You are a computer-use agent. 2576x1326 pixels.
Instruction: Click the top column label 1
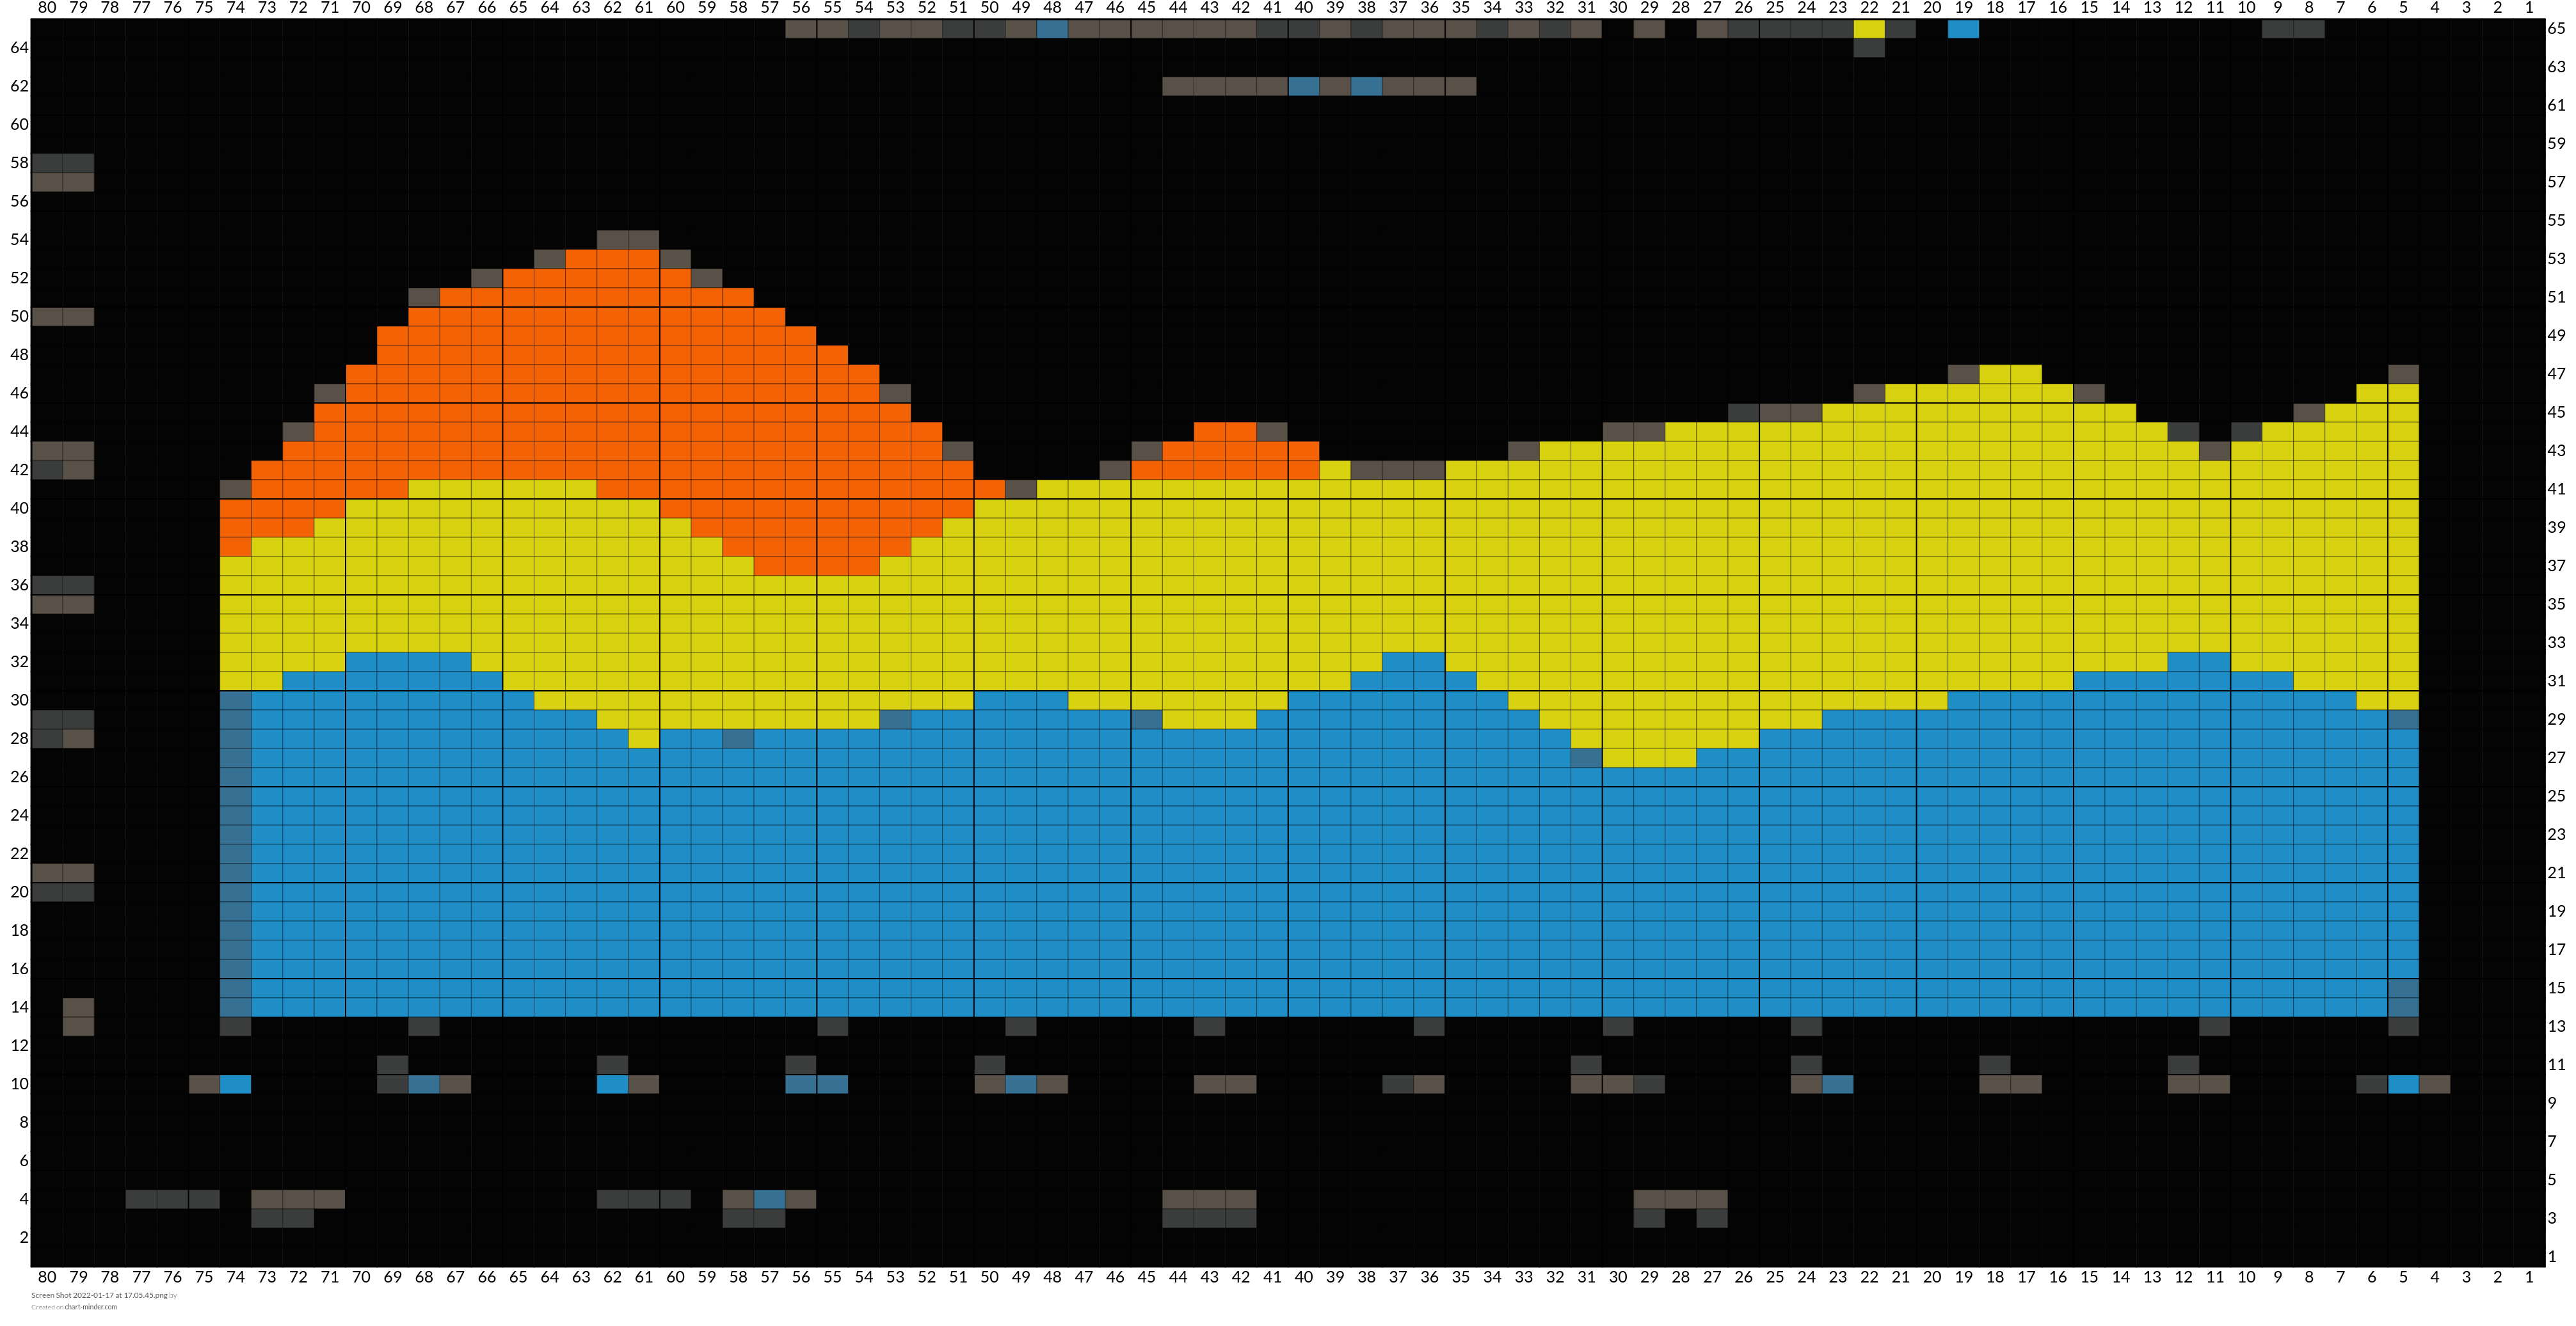[x=2529, y=8]
